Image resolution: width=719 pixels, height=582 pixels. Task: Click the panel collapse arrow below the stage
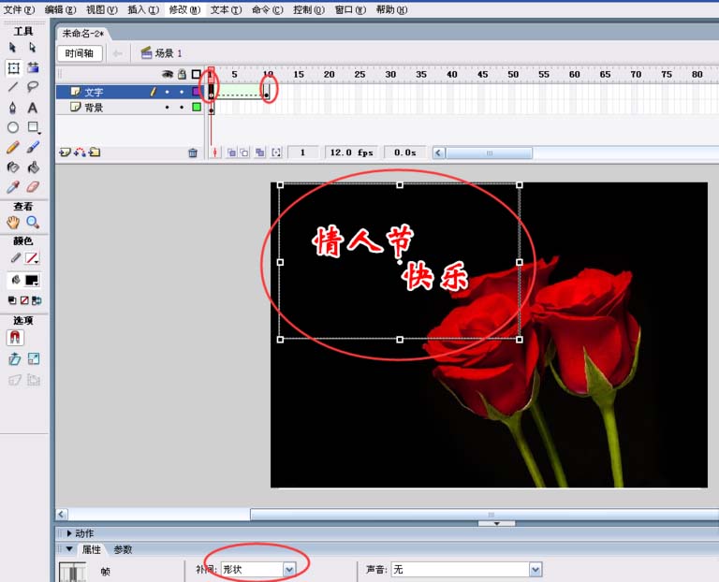click(x=496, y=523)
